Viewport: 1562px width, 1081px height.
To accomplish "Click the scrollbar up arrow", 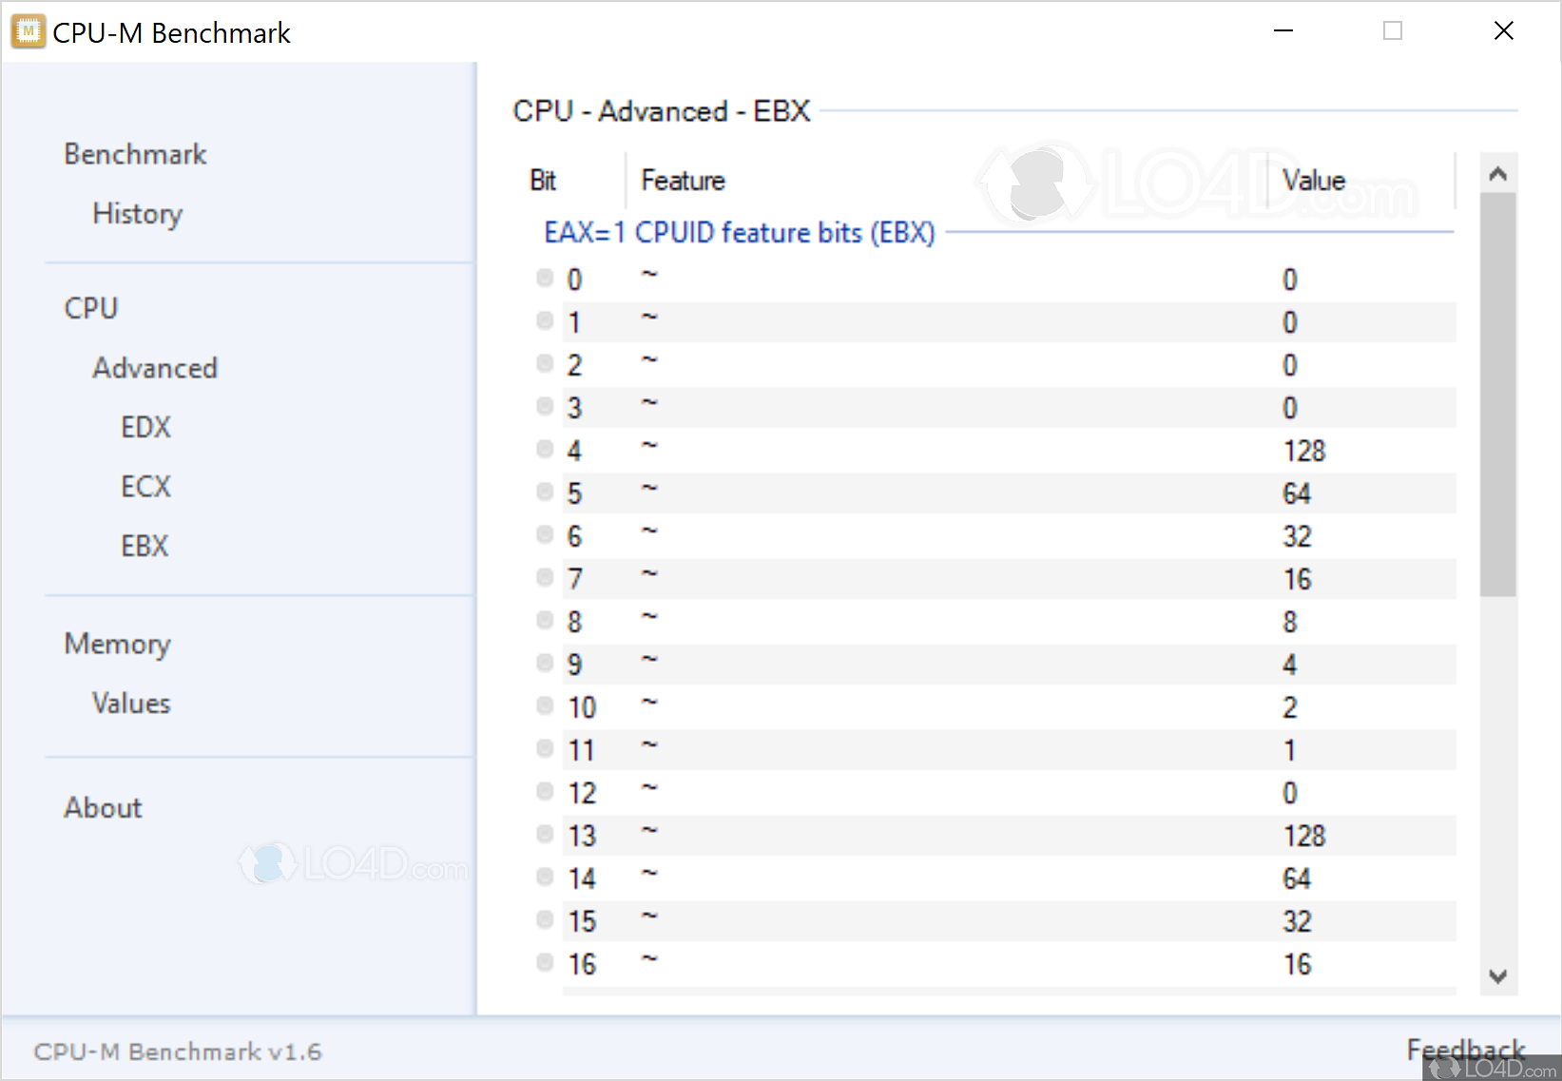I will (x=1498, y=174).
